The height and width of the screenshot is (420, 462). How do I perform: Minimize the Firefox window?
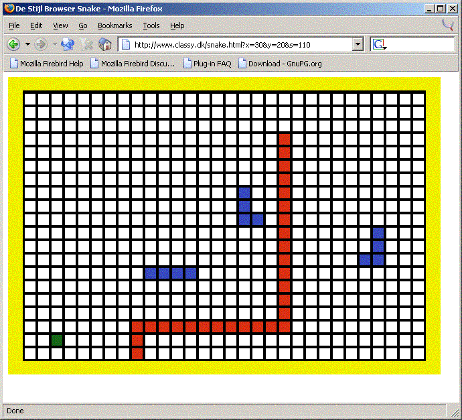(x=429, y=9)
